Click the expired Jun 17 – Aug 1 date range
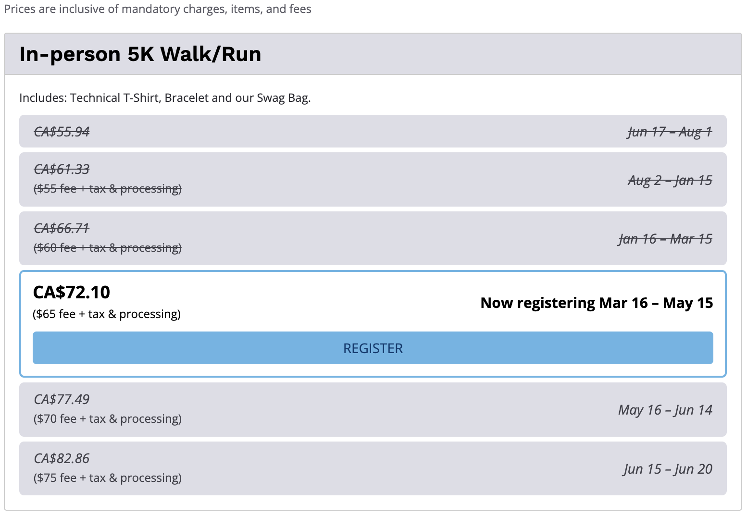Image resolution: width=747 pixels, height=516 pixels. tap(670, 132)
